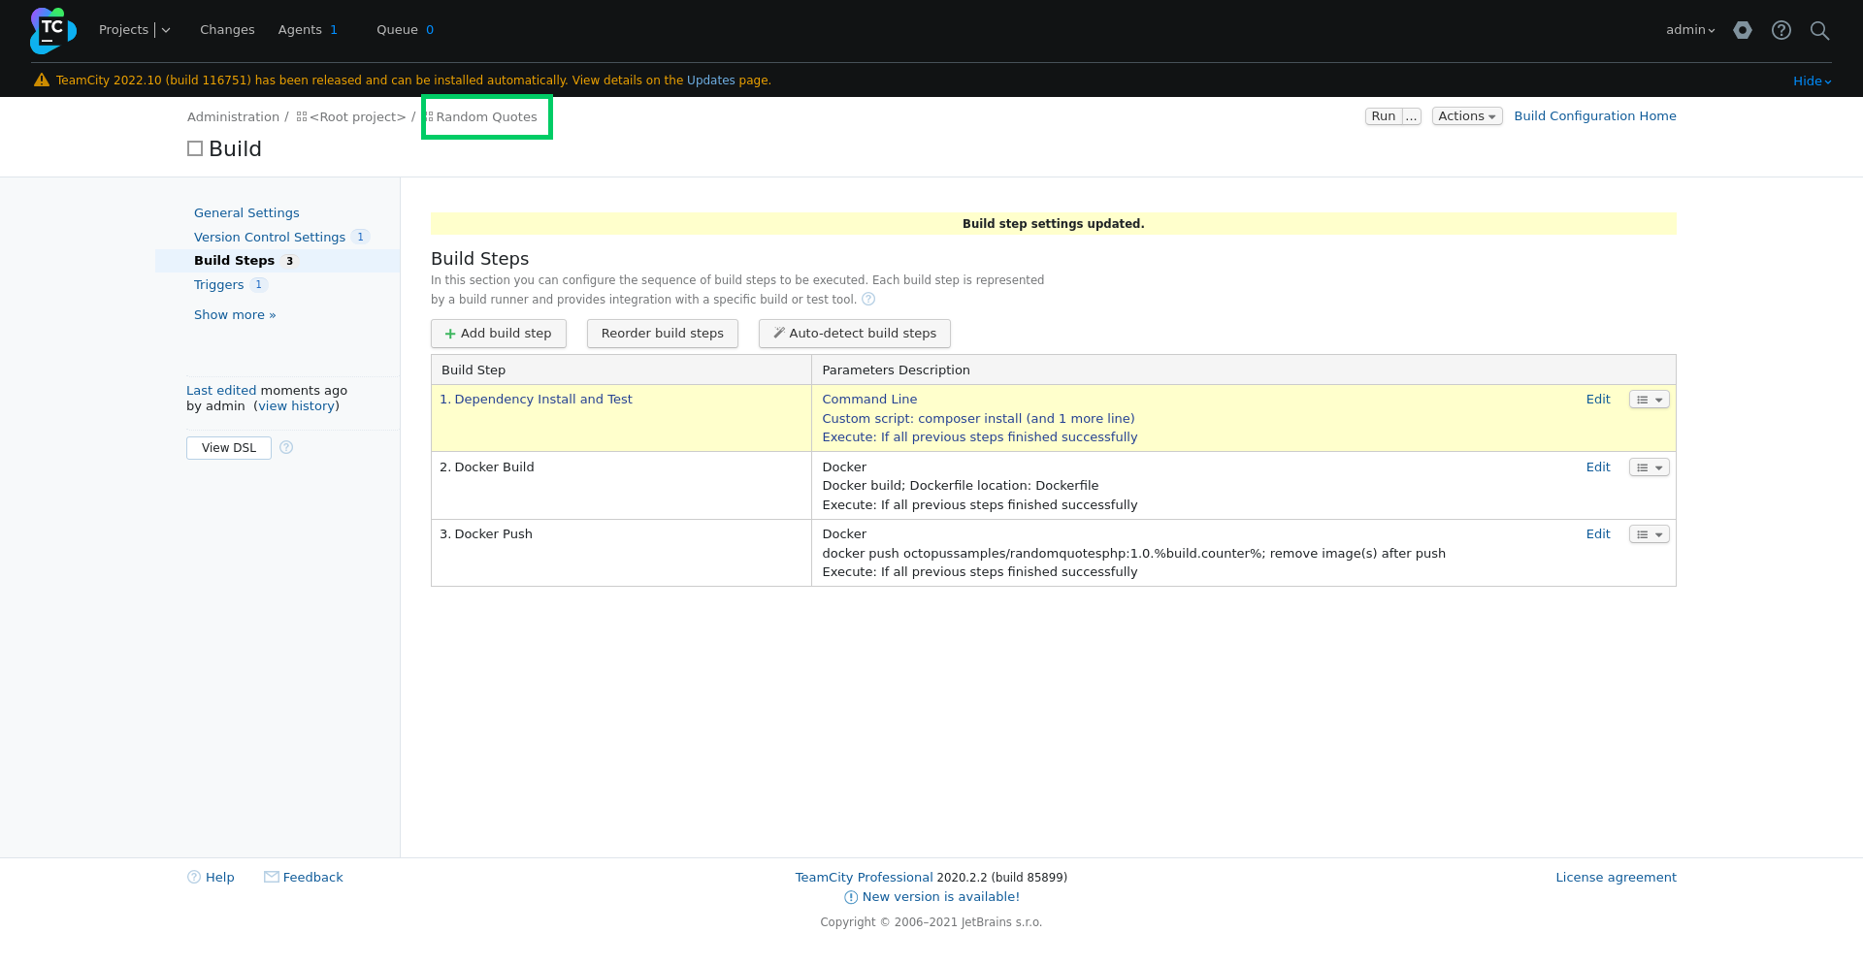1863x965 pixels.
Task: Open the Custom script: composer install link
Action: pyautogui.click(x=978, y=419)
